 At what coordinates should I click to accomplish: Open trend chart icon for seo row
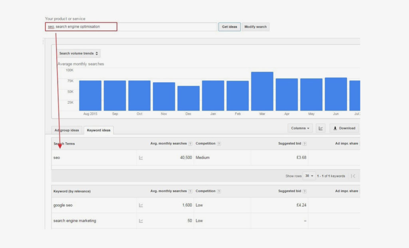point(141,157)
